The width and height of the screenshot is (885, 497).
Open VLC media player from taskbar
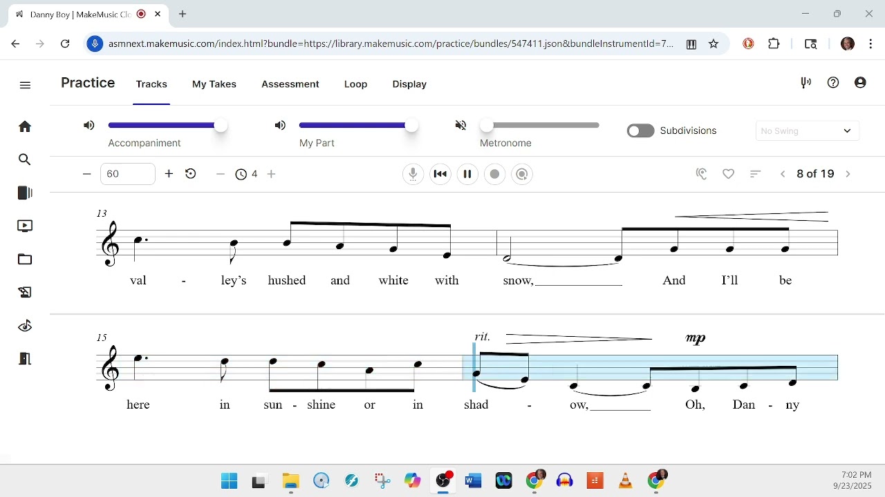pos(626,480)
